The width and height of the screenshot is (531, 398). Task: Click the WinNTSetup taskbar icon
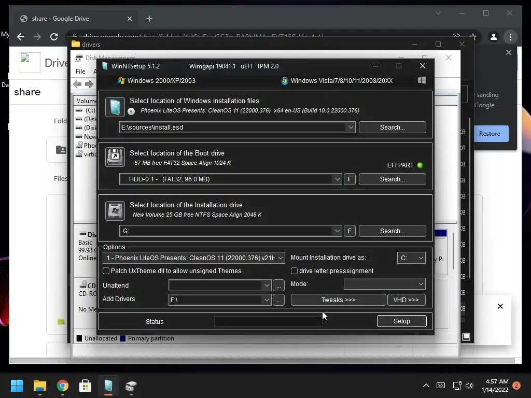tap(108, 386)
